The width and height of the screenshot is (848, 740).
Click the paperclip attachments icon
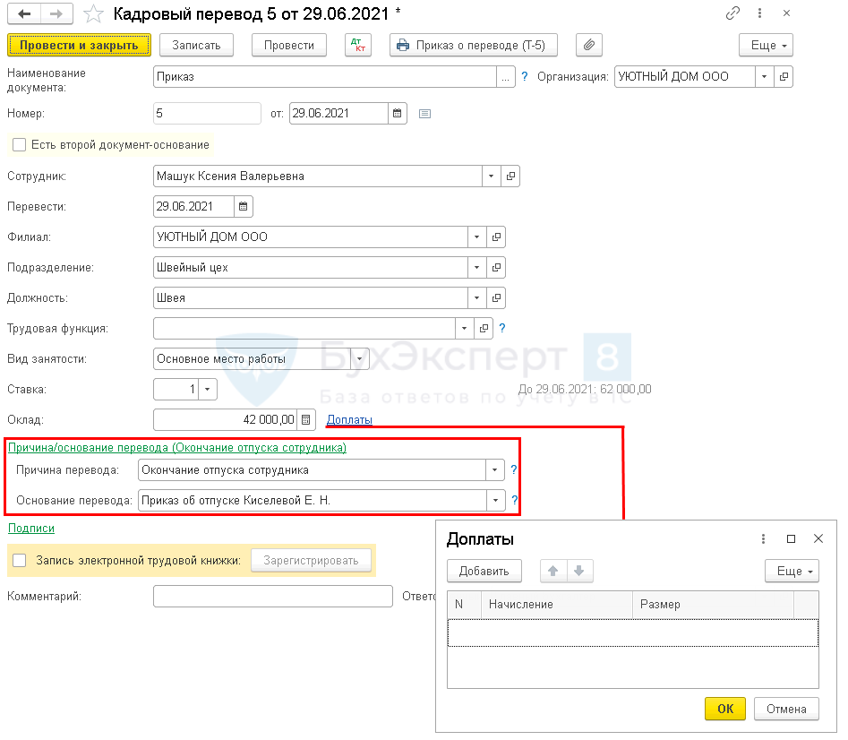588,45
